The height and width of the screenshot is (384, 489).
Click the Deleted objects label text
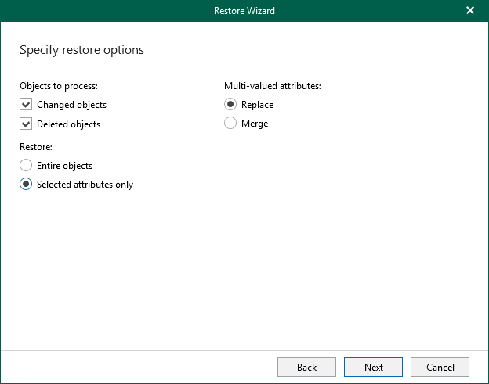pos(68,124)
